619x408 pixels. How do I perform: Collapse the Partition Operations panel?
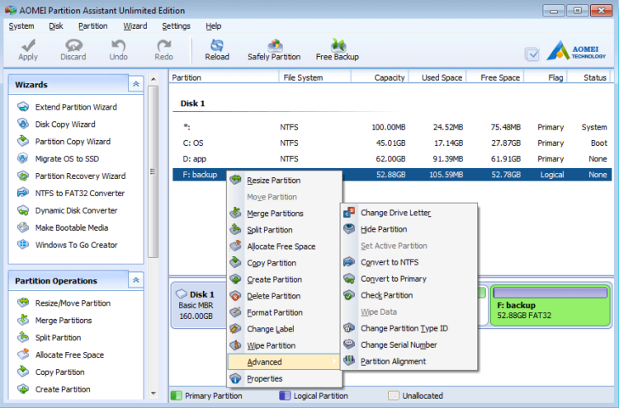click(x=135, y=280)
